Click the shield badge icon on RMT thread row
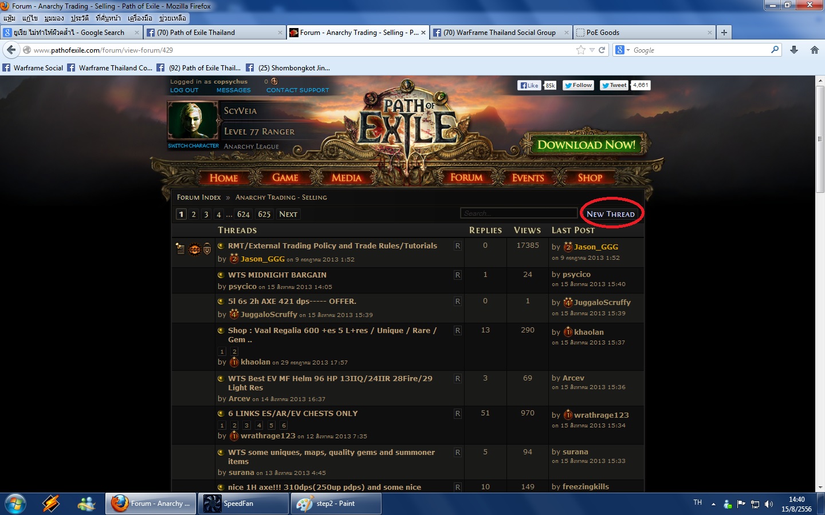This screenshot has width=825, height=515. (207, 249)
